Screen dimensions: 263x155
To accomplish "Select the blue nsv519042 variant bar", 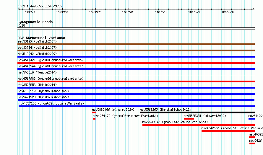I will click(x=136, y=57).
